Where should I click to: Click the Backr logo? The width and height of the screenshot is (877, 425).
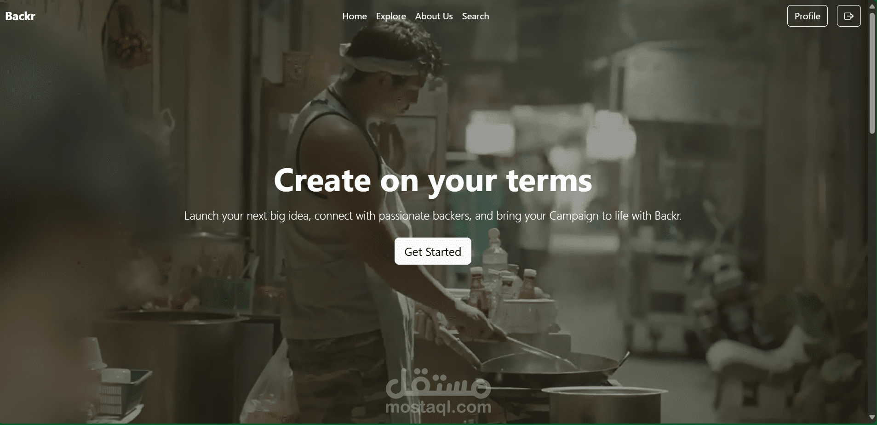20,16
